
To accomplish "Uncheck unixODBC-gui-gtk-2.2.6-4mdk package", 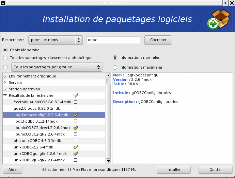I will click(76, 154).
